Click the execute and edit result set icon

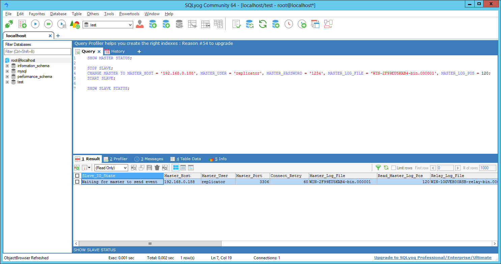(x=62, y=24)
